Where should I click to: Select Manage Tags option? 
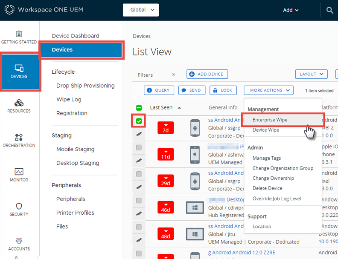coord(267,158)
